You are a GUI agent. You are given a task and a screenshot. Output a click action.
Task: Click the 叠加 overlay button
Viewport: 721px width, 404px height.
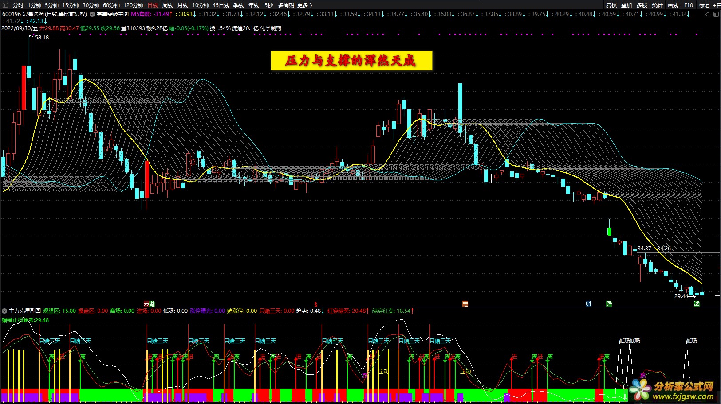(626, 5)
